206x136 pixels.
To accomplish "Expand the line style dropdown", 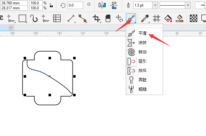I will coord(188,5).
